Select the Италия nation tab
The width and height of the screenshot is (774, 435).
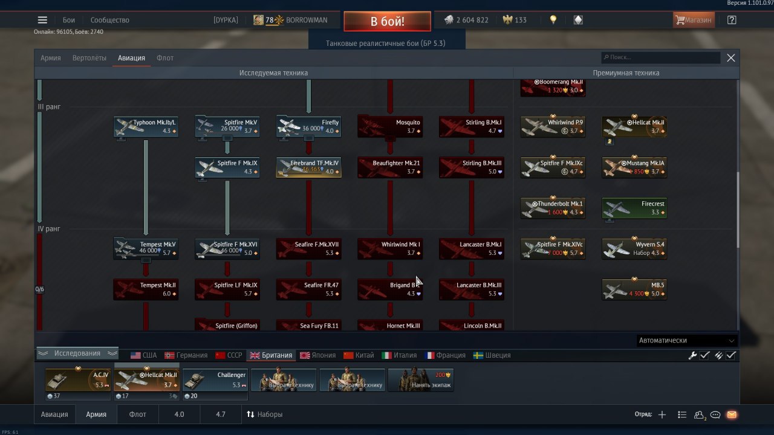pos(399,355)
